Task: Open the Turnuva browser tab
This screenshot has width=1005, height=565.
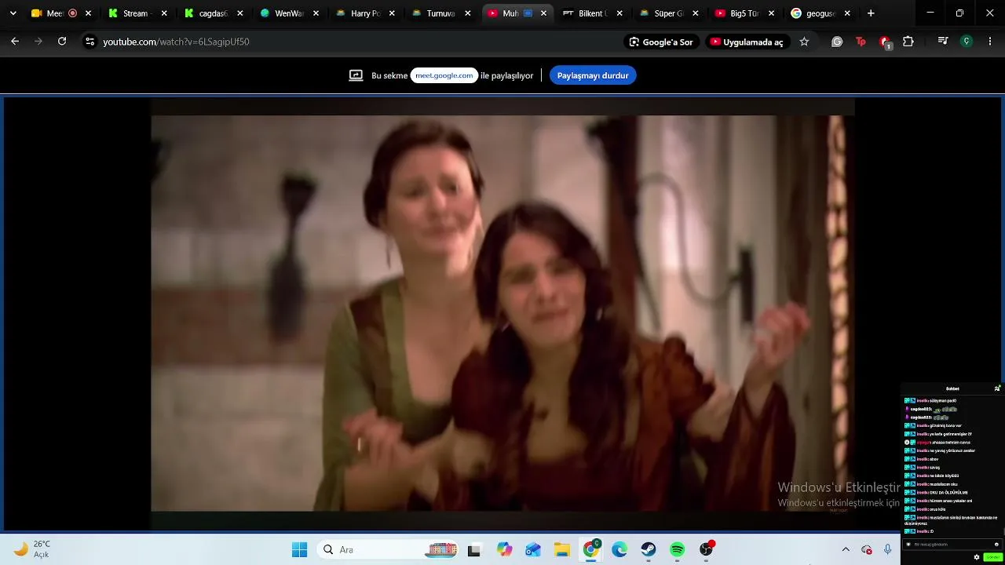Action: click(x=442, y=13)
